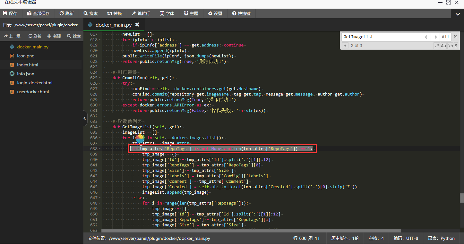464x244 pixels.
Task: Open the 设置 settings gear
Action: [215, 13]
